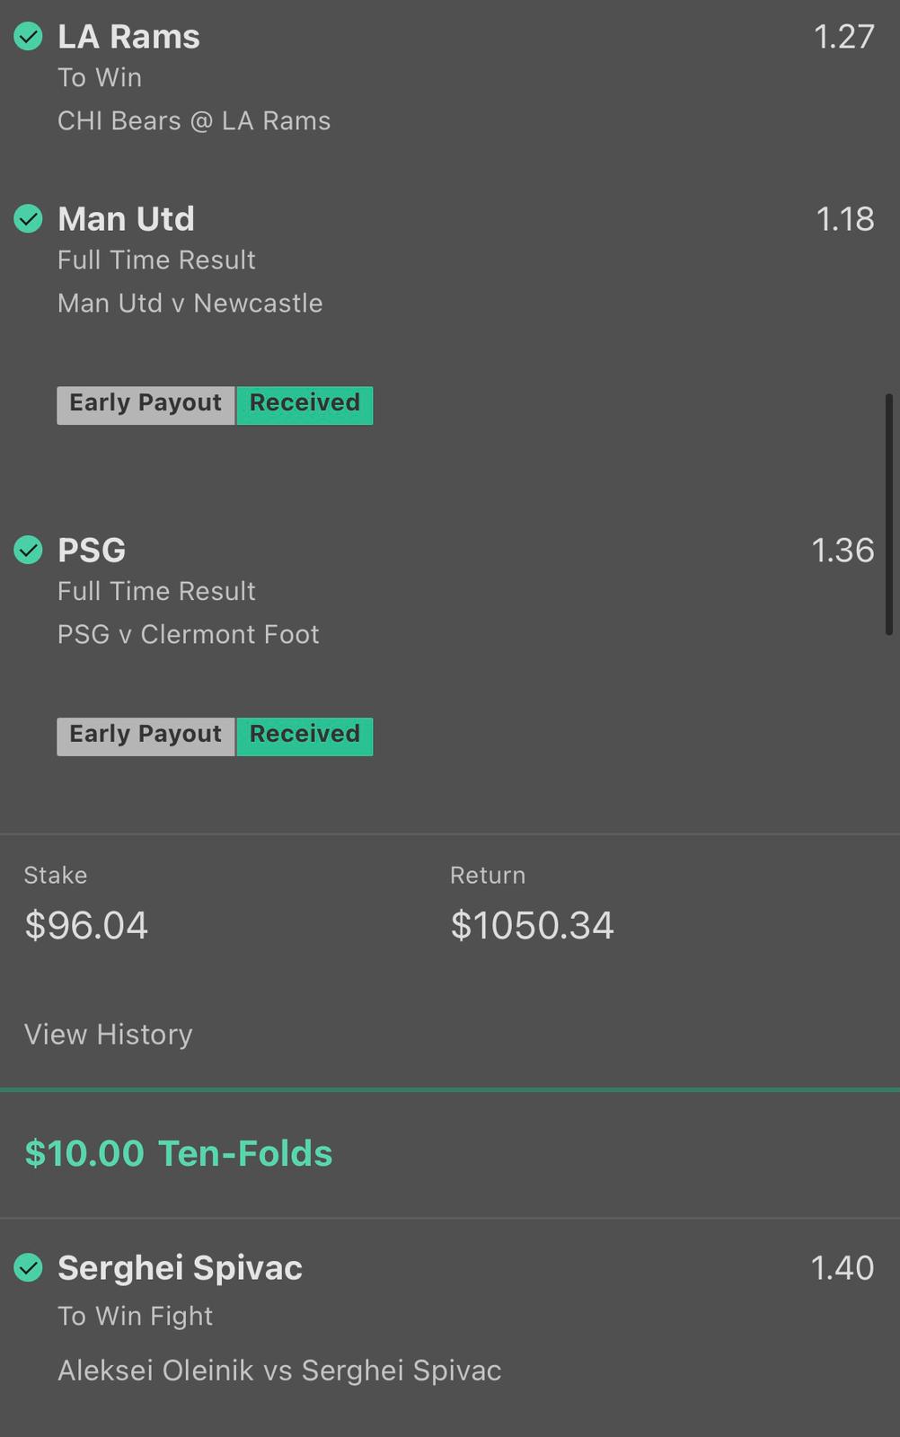Click the $1050.34 return amount
Screen dimensions: 900x1437
pyautogui.click(x=532, y=926)
